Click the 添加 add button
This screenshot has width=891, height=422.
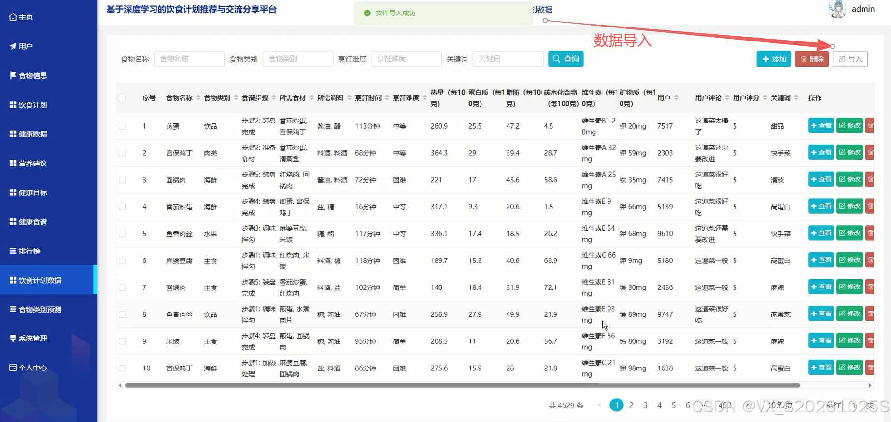[x=774, y=59]
